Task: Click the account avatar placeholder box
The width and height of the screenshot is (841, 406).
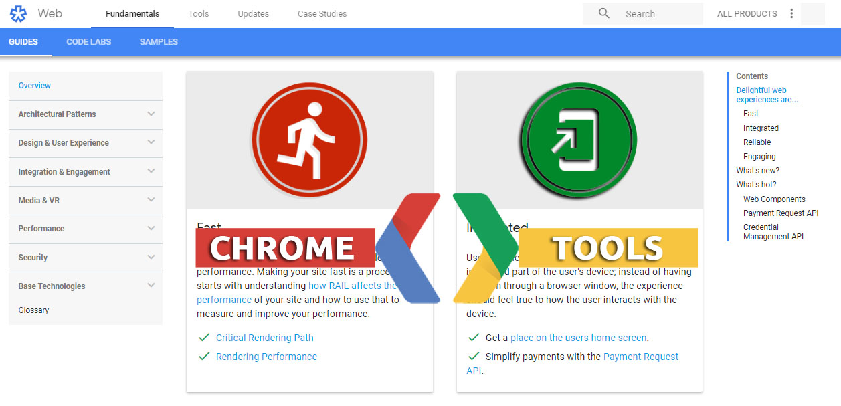Action: [x=812, y=14]
